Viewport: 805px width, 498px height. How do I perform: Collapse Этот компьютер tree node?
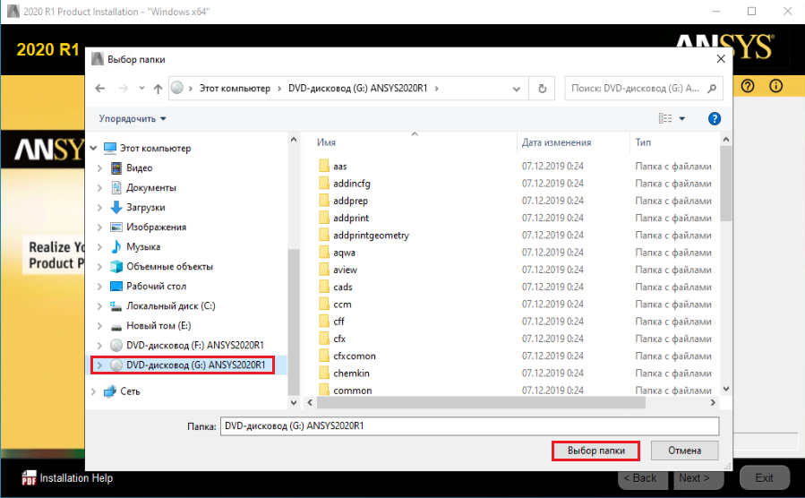pyautogui.click(x=93, y=149)
